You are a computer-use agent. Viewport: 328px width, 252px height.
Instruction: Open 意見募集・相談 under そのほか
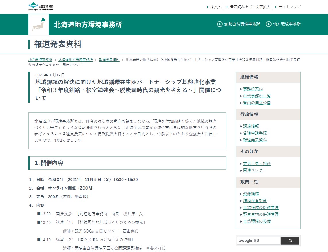tap(257, 163)
